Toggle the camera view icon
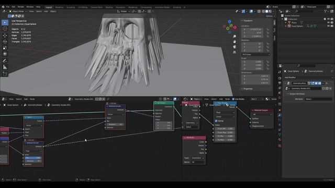 [234, 47]
